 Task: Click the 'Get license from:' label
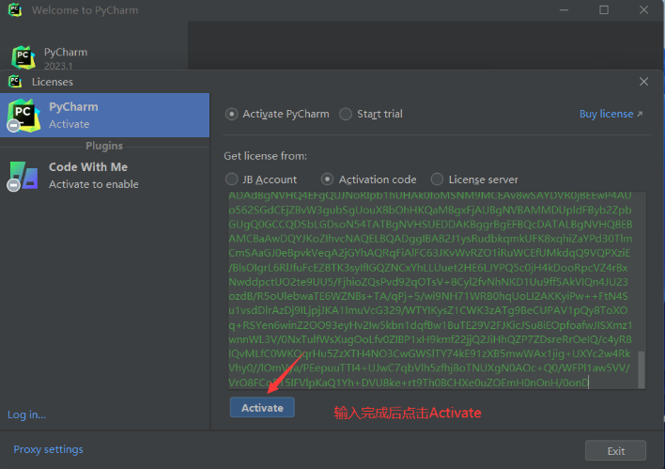(x=266, y=156)
